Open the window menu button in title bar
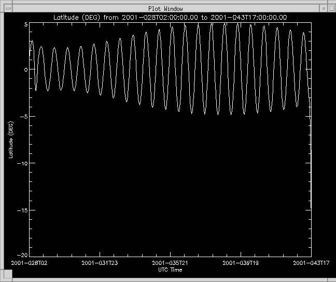 pyautogui.click(x=8, y=9)
